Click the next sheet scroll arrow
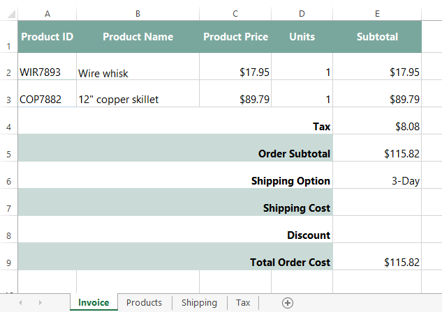The width and height of the screenshot is (442, 312). [40, 302]
